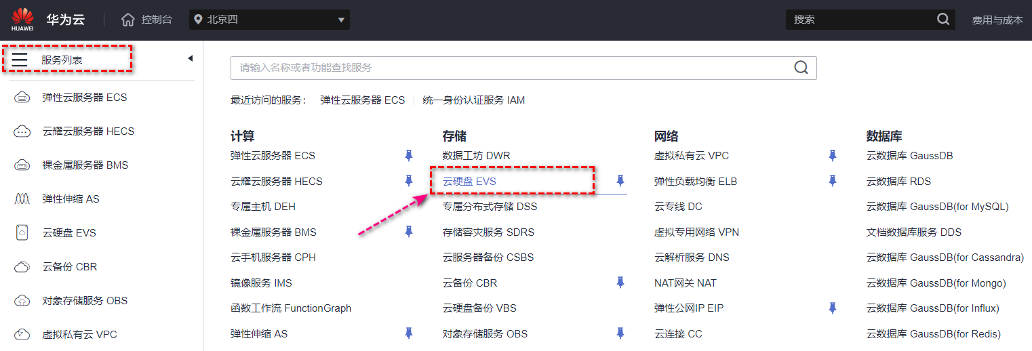Unpin 弹性云服务器 ECS in the compute list
1032x351 pixels.
tap(408, 156)
